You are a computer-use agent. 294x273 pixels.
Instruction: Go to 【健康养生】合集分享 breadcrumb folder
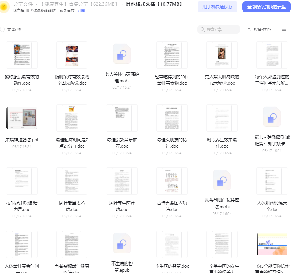79,4
